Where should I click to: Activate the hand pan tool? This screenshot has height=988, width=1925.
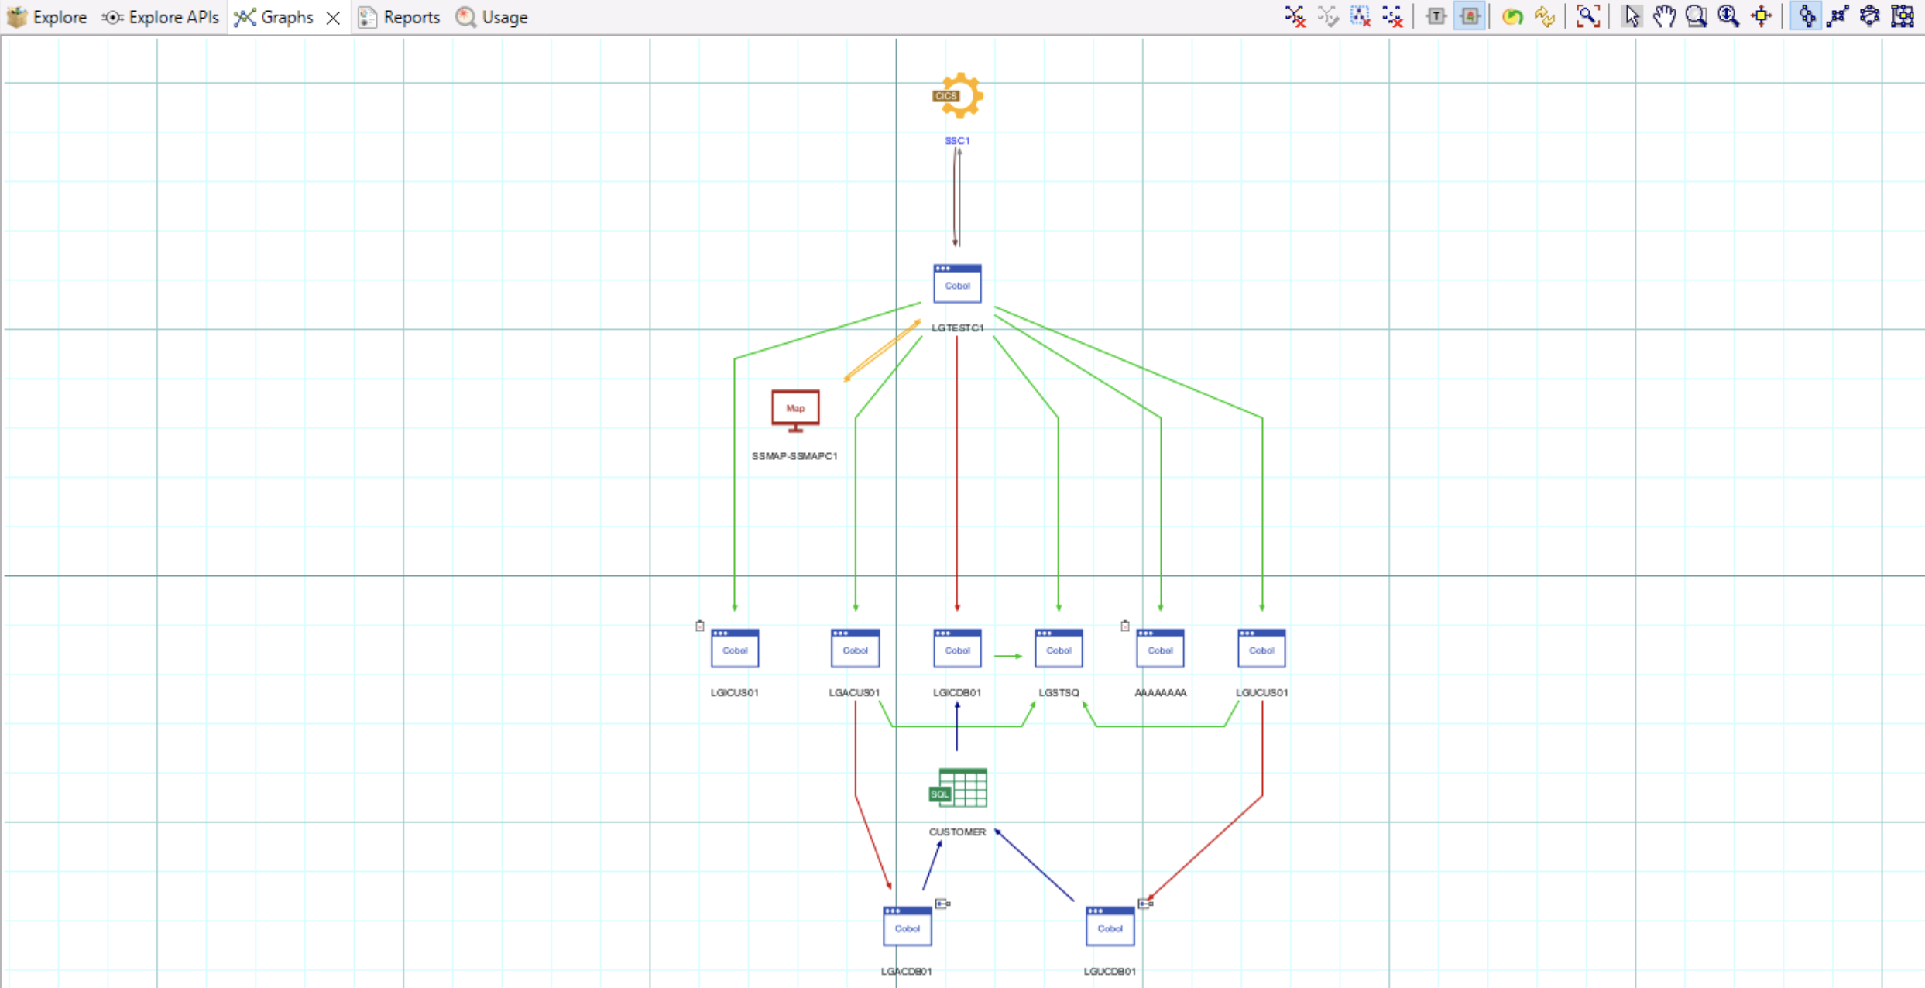1664,16
